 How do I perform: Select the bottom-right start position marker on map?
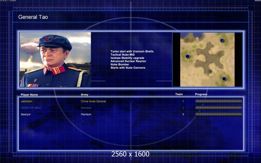coord(224,79)
